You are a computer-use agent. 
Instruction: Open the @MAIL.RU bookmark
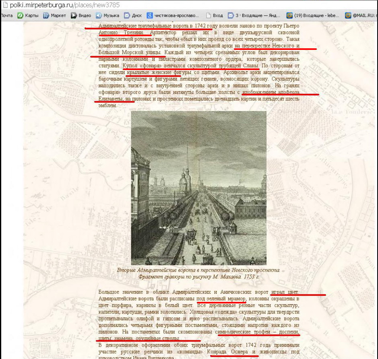pyautogui.click(x=361, y=15)
